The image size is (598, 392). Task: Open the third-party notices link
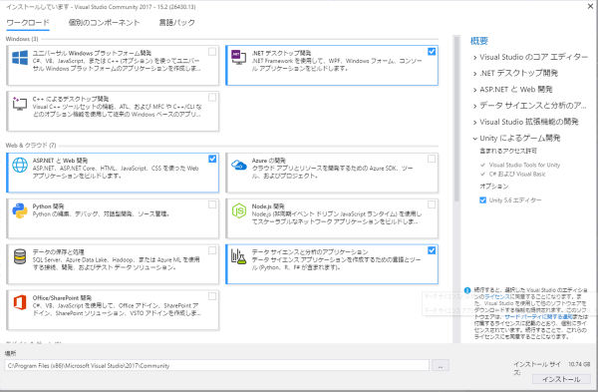(x=538, y=317)
